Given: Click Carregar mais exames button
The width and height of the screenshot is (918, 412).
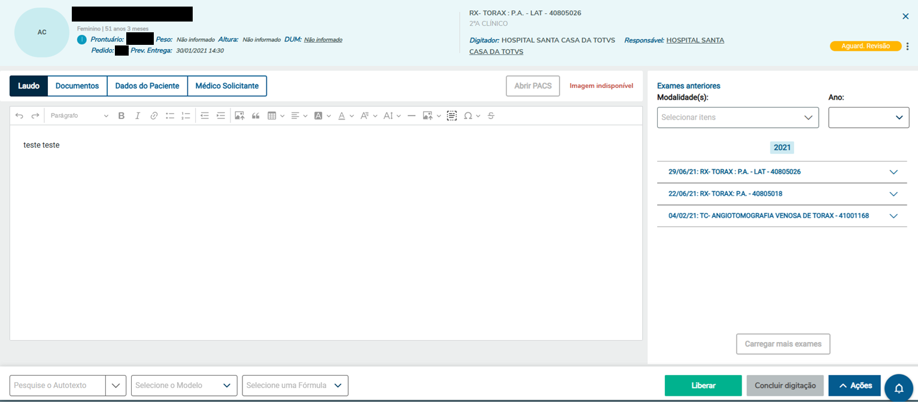Looking at the screenshot, I should [783, 344].
